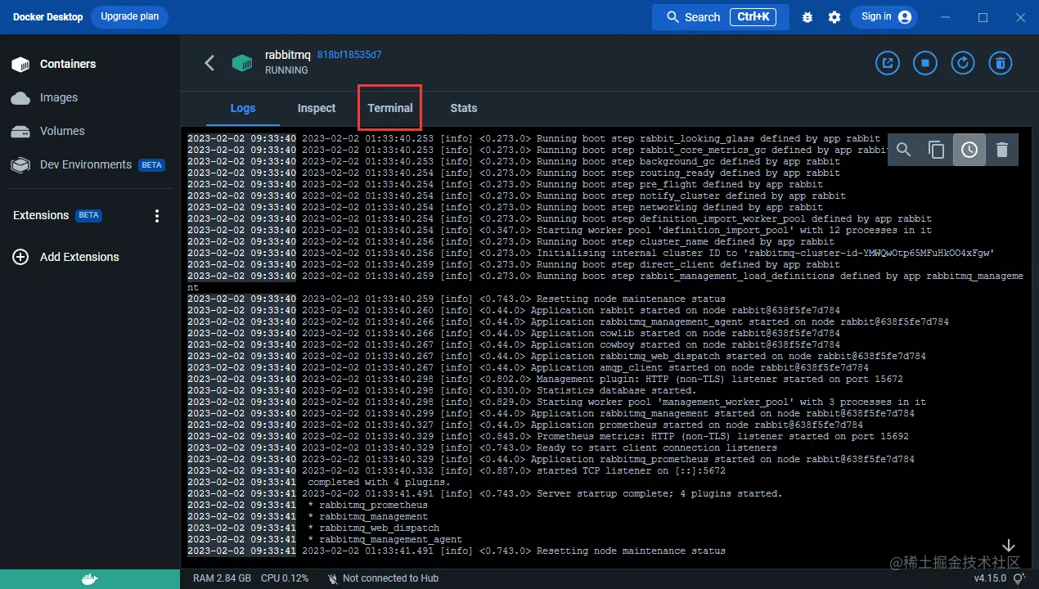This screenshot has width=1039, height=589.
Task: Click the rabbitmq container cube icon
Action: 242,63
